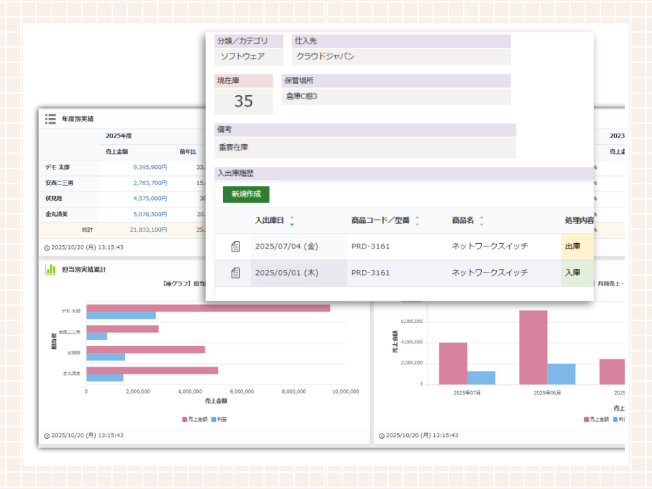
Task: Click the 保管場所 field showing 倉庫C棚3
Action: point(396,96)
